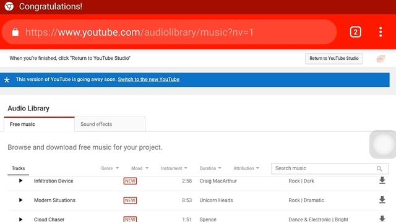Click the NEW badge on Cloud Chaser
Viewport: 396px width, 222px height.
point(130,219)
